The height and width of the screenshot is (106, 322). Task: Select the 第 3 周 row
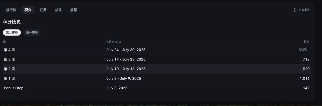[x=157, y=59]
